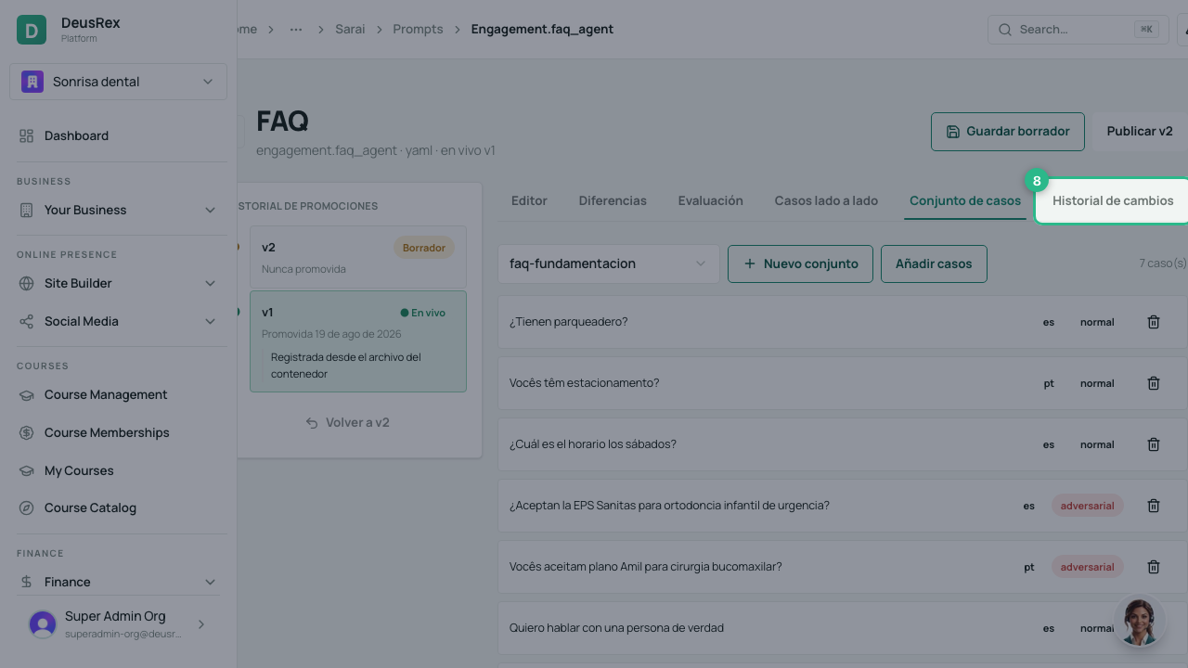The width and height of the screenshot is (1188, 668).
Task: Click the Sonrisa dental building icon
Action: pyautogui.click(x=32, y=82)
